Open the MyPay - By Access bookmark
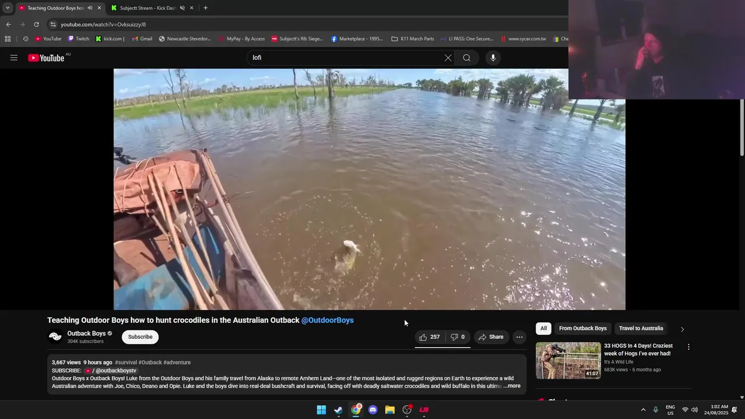 click(x=242, y=39)
